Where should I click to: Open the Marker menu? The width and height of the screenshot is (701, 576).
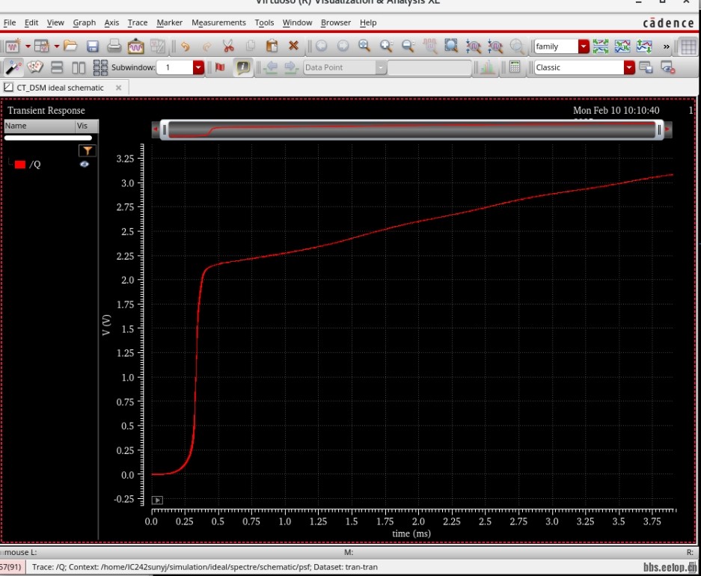coord(169,22)
